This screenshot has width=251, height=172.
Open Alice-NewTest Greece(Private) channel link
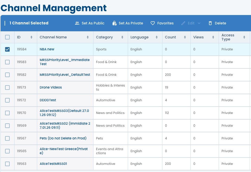point(64,151)
